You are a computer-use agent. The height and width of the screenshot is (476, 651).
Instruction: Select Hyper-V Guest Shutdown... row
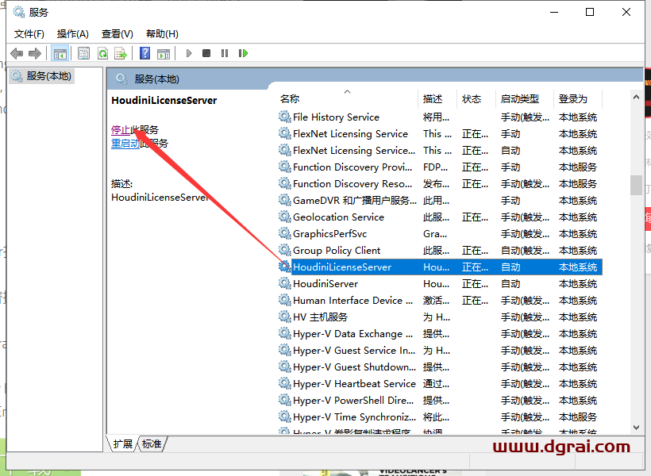440,367
